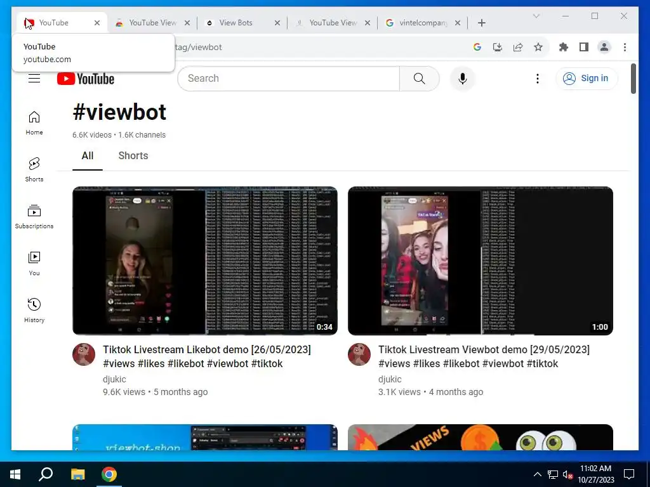This screenshot has width=650, height=487.
Task: Click the muted volume tray icon
Action: 568,474
